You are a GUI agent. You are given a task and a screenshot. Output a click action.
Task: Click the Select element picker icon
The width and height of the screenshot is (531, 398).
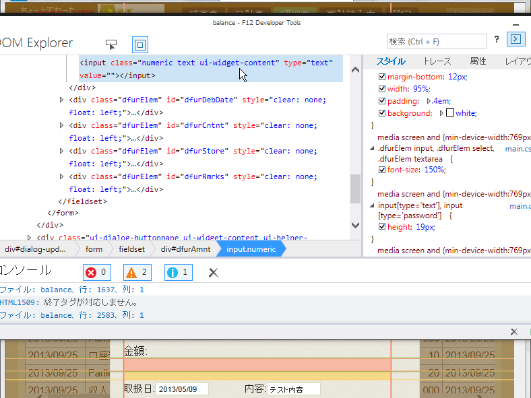tap(111, 44)
